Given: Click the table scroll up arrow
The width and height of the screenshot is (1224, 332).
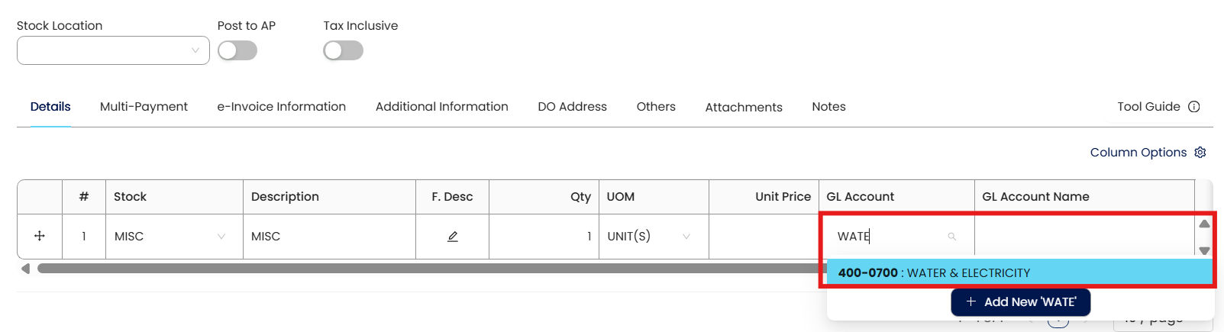Looking at the screenshot, I should tap(1204, 224).
